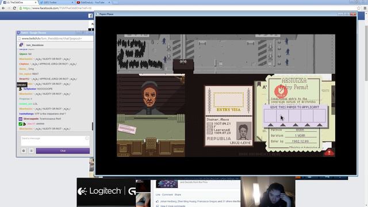
Task: Close the Papers Please game window
Action: click(353, 14)
